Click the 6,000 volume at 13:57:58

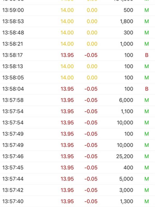(x=126, y=100)
